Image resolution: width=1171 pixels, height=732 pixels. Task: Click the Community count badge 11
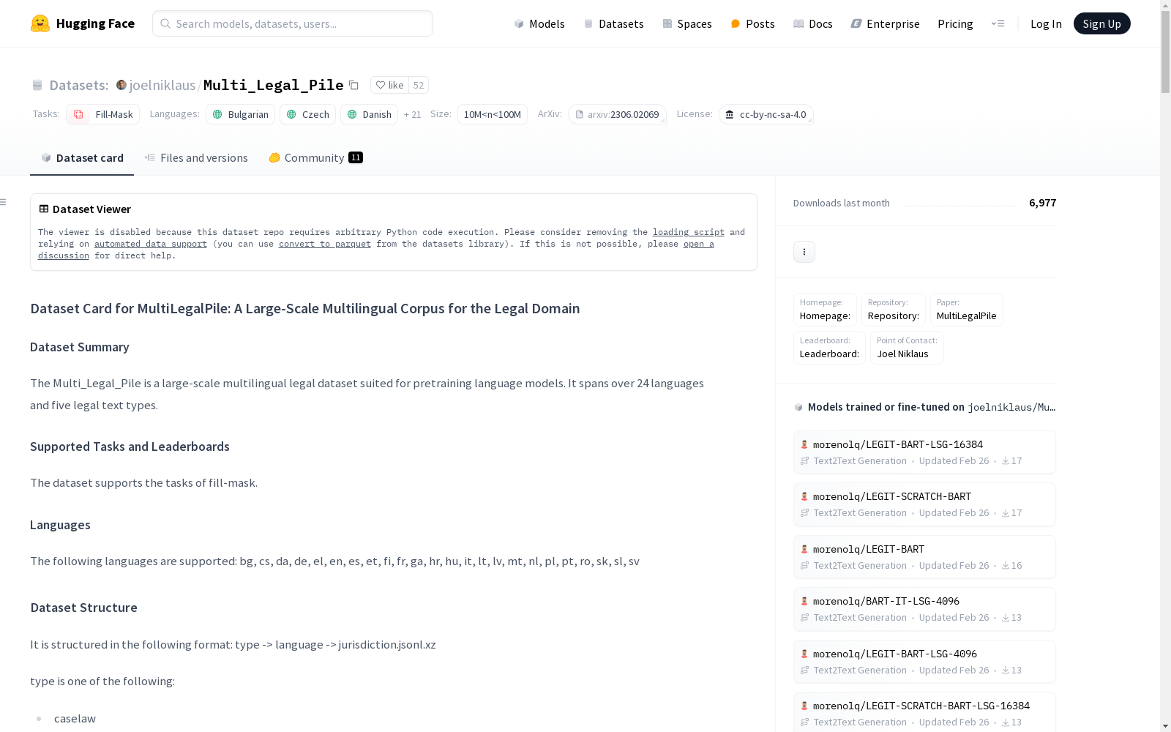point(356,157)
